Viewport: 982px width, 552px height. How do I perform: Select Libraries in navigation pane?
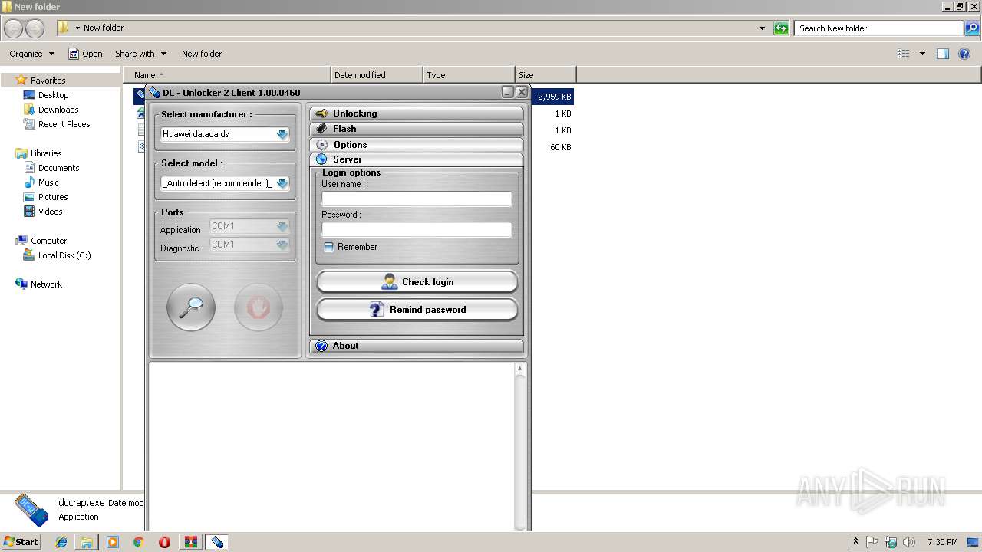(x=46, y=153)
